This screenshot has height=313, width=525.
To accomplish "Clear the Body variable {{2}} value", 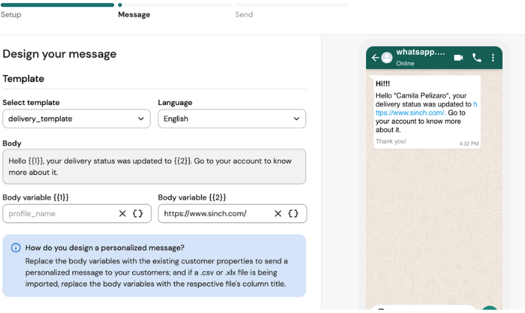I will (x=278, y=213).
